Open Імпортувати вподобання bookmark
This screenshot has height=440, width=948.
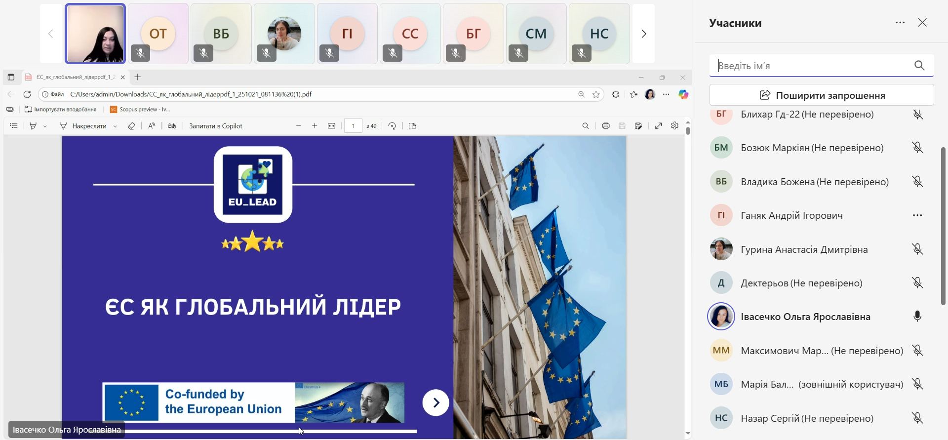click(x=61, y=109)
